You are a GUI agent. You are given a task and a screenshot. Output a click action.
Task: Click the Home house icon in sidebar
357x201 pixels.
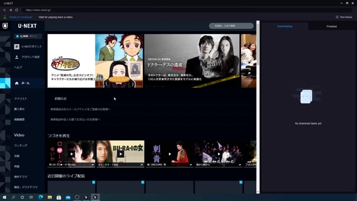(x=17, y=83)
